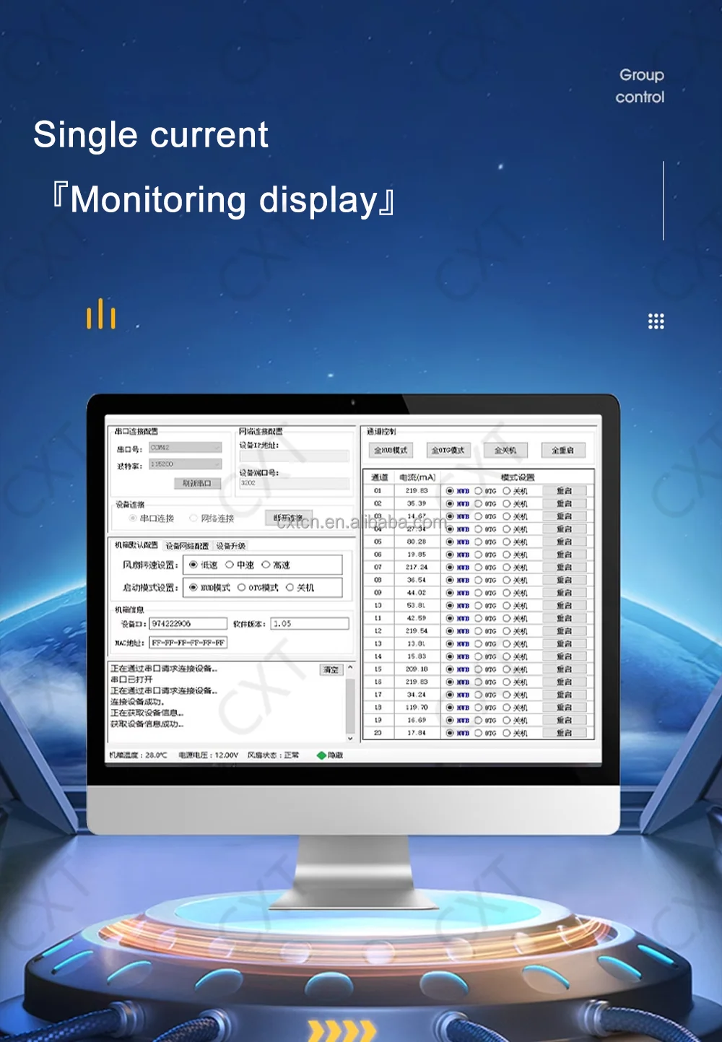The width and height of the screenshot is (722, 1042).
Task: Click the 全HUB模式 button
Action: [x=391, y=451]
